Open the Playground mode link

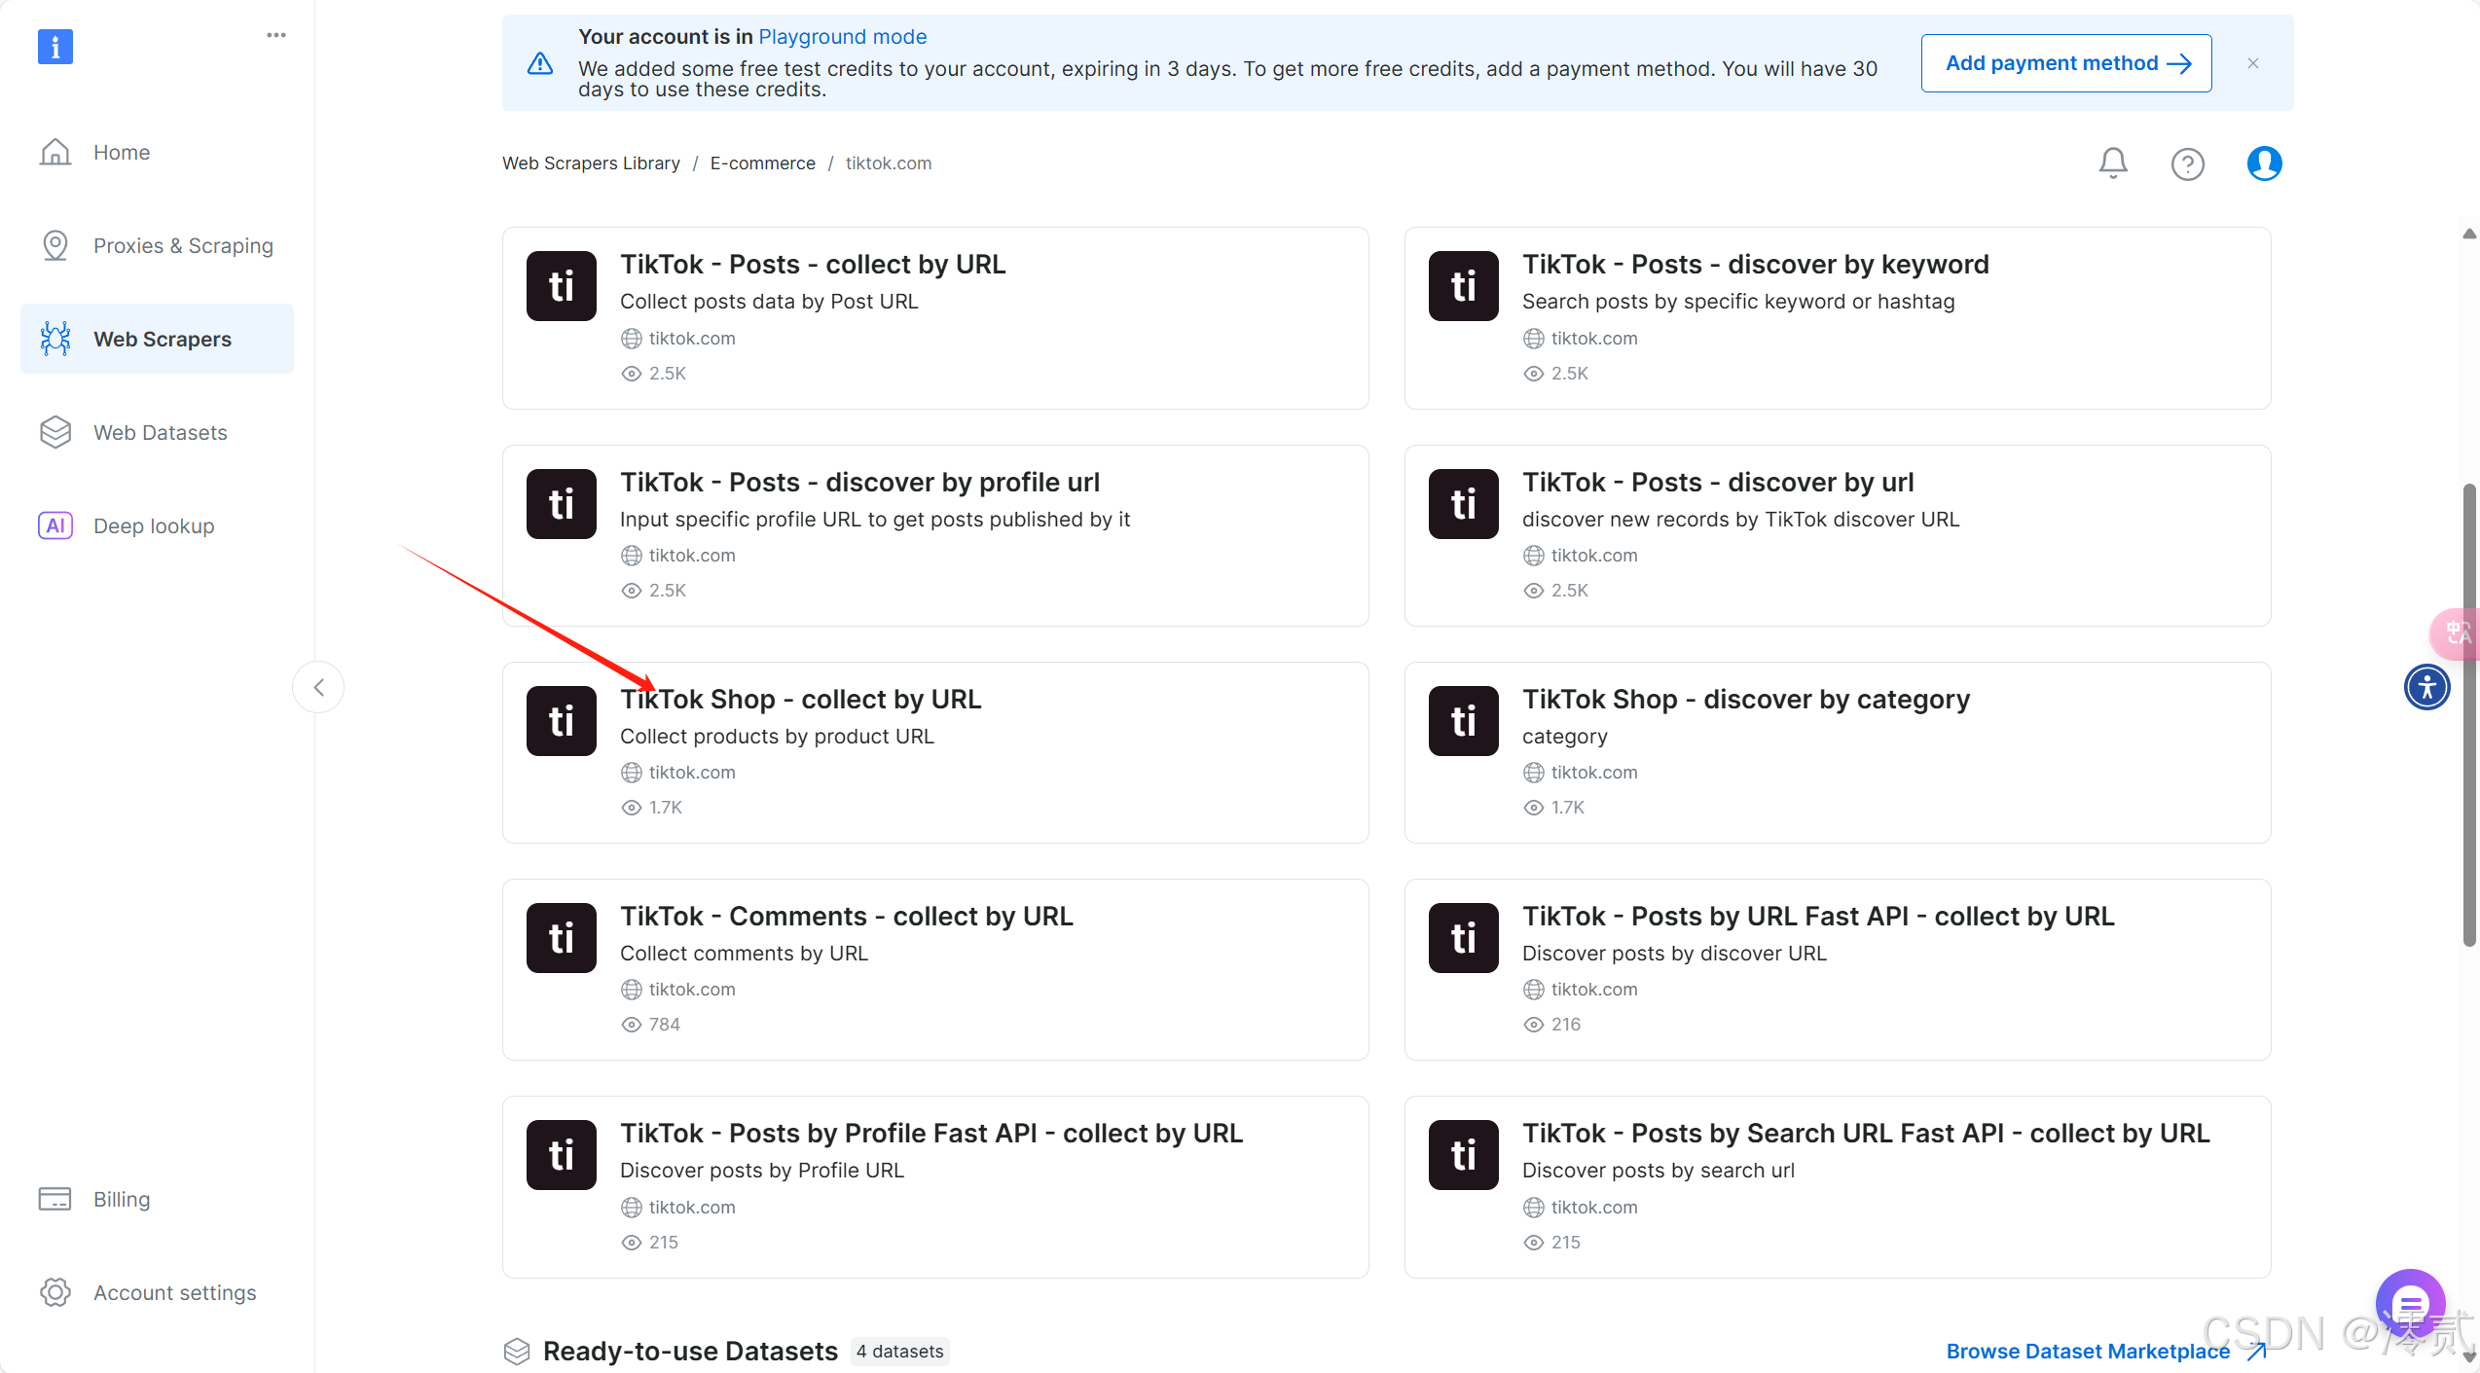(842, 37)
